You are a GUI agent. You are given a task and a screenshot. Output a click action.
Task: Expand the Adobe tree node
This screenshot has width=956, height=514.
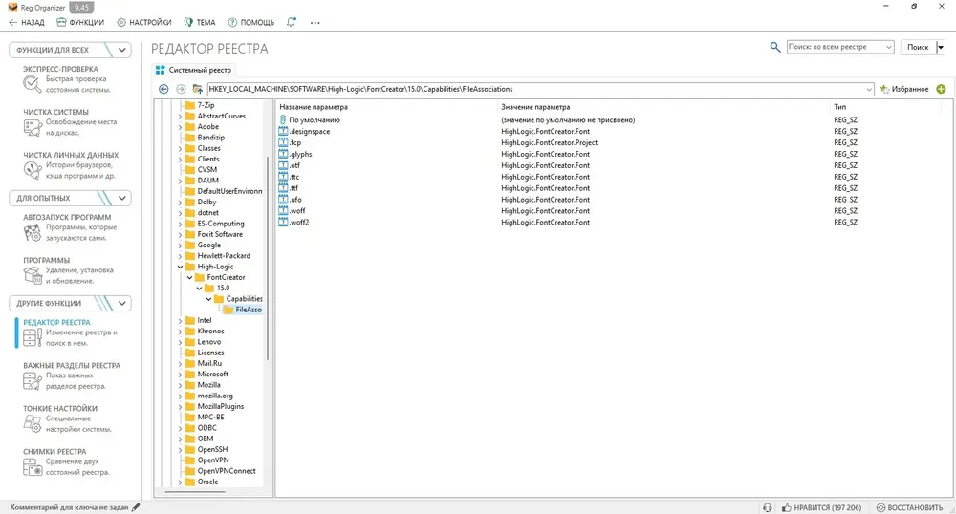click(180, 127)
